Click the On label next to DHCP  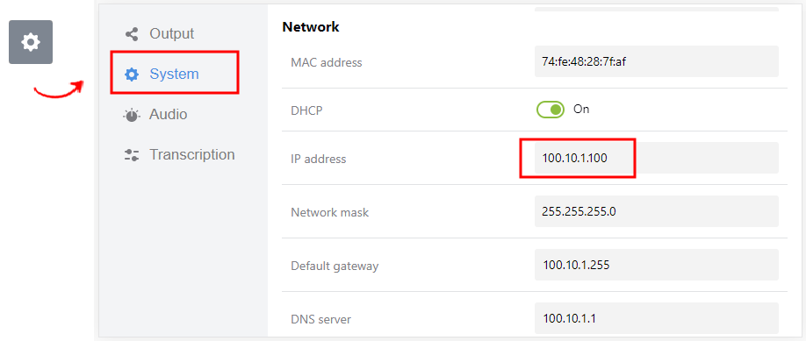tap(581, 110)
